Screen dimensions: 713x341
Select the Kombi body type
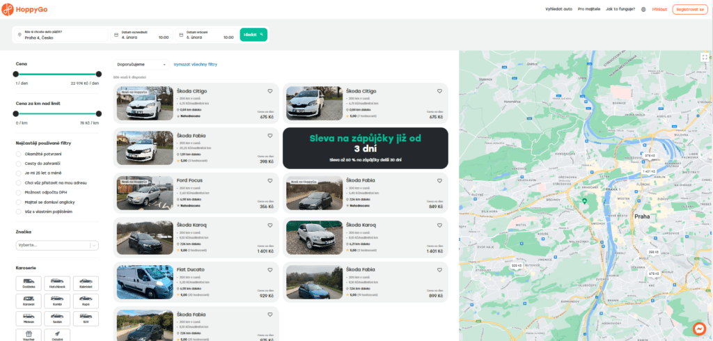(x=57, y=301)
